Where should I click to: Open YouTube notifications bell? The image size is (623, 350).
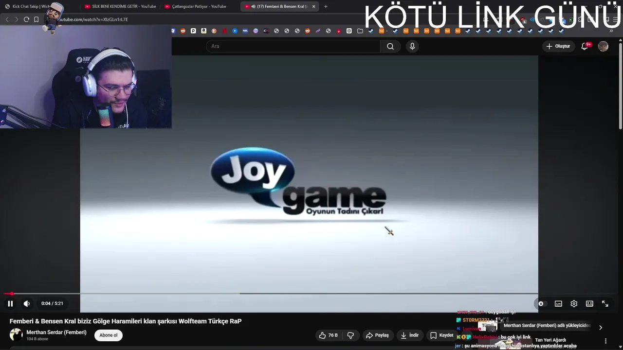586,46
